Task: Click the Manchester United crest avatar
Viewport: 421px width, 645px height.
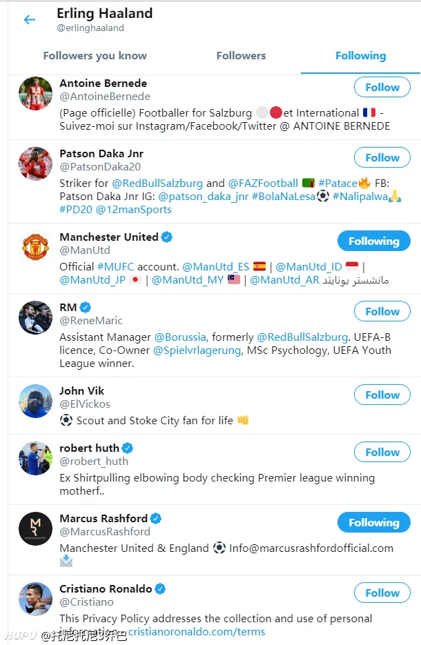Action: click(35, 247)
